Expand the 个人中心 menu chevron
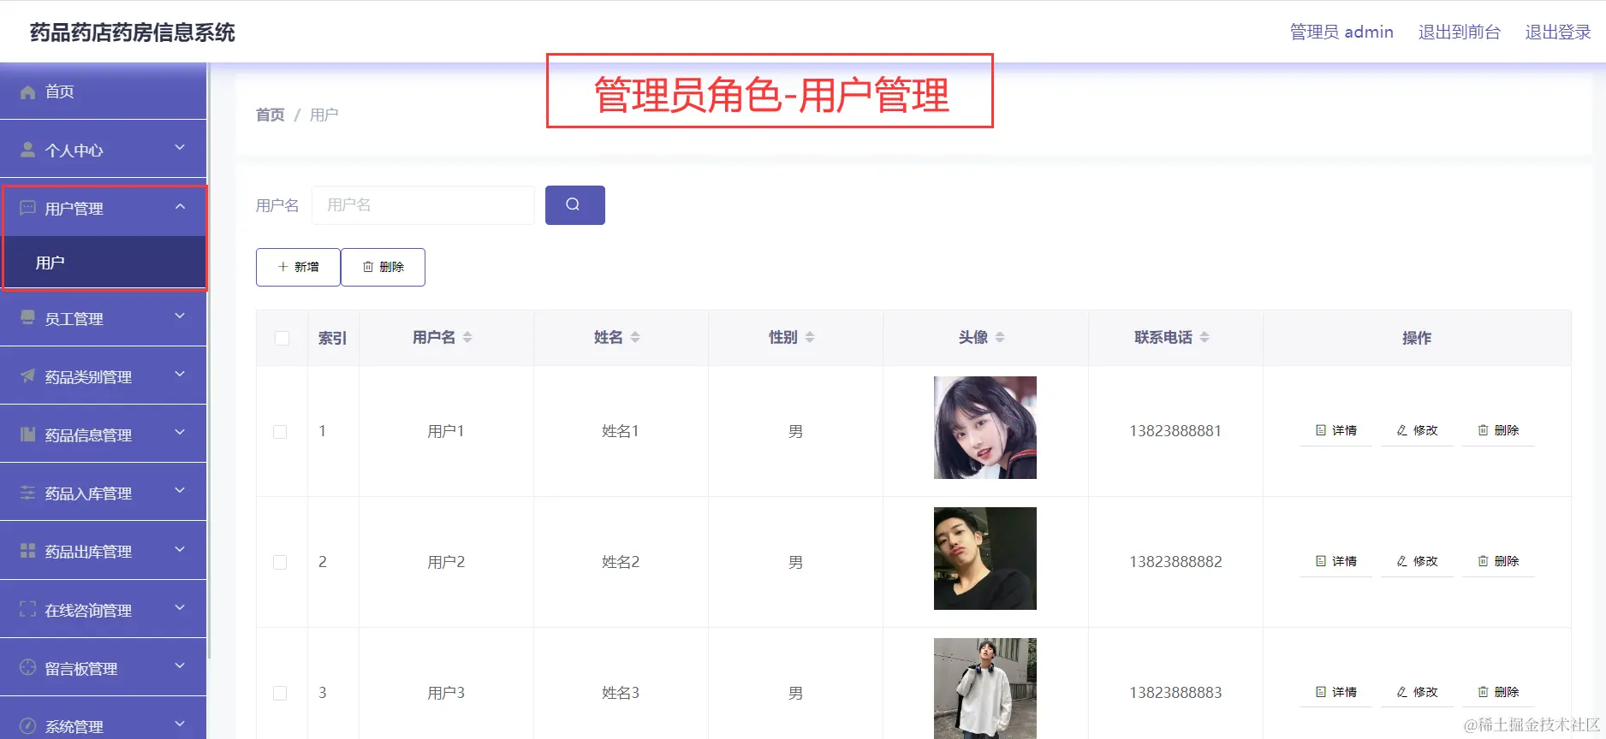 tap(180, 148)
